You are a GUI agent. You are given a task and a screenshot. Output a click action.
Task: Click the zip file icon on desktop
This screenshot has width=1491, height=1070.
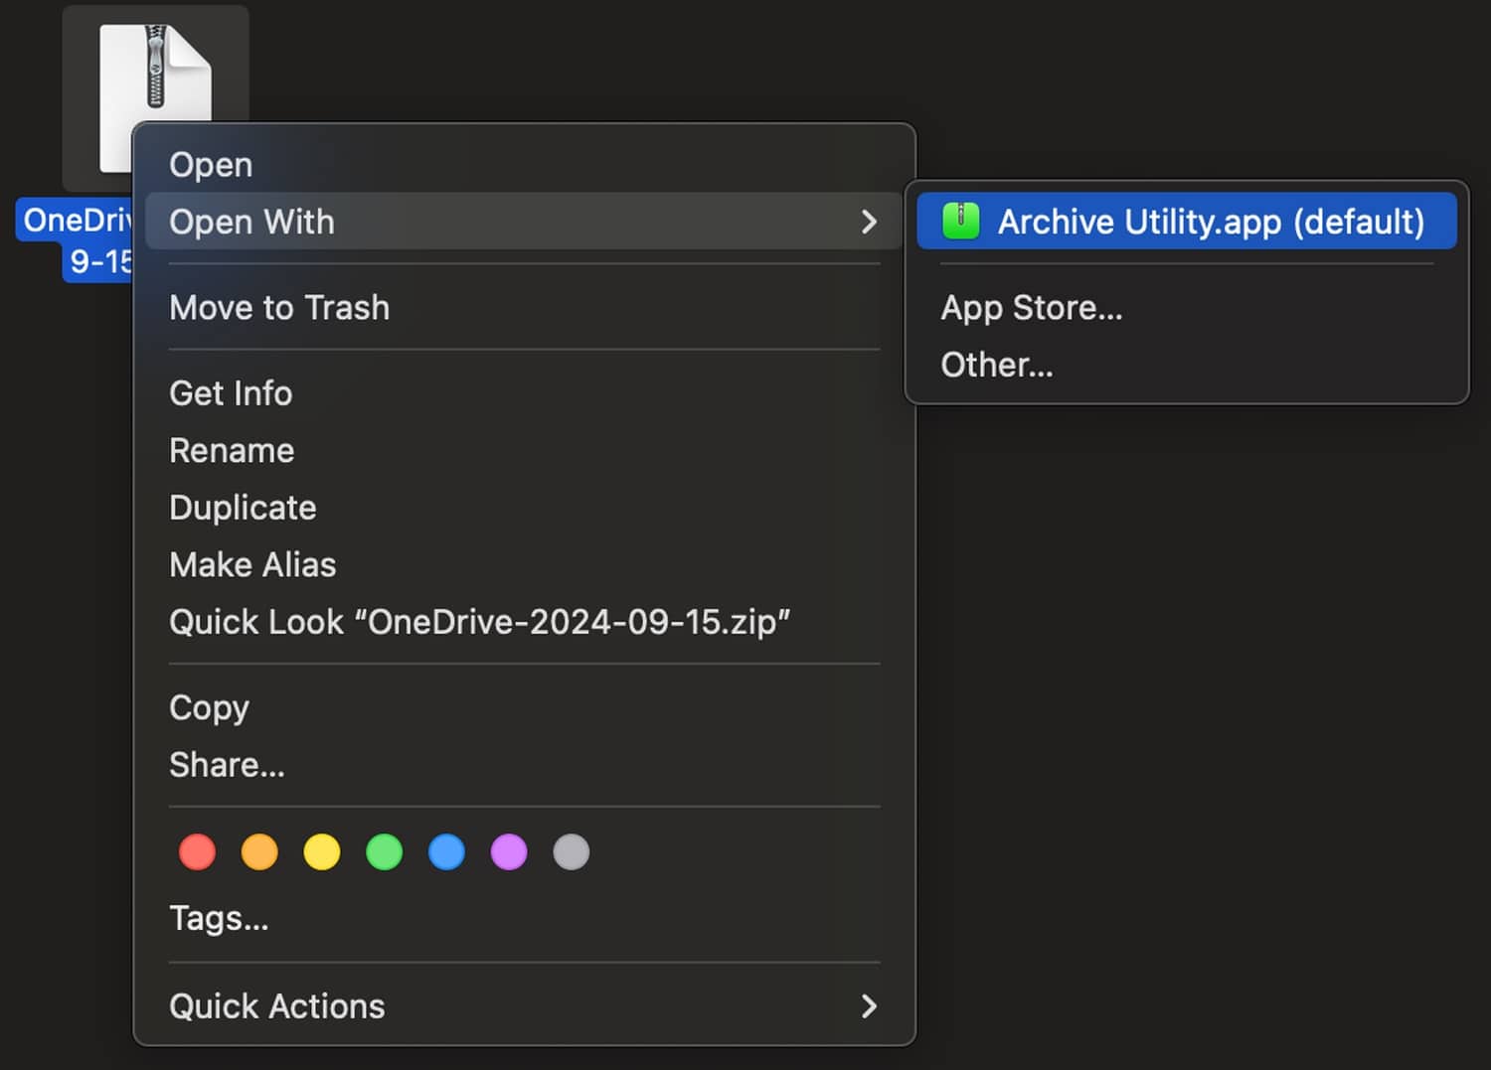(154, 68)
